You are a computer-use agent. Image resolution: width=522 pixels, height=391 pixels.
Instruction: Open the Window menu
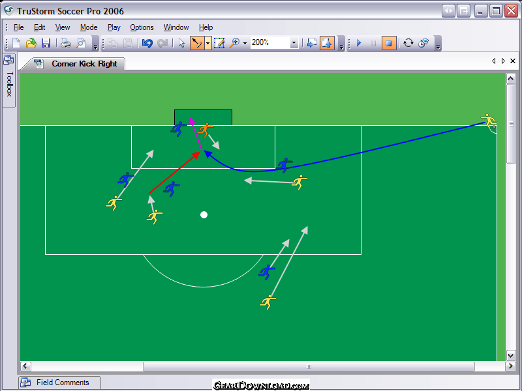point(176,27)
